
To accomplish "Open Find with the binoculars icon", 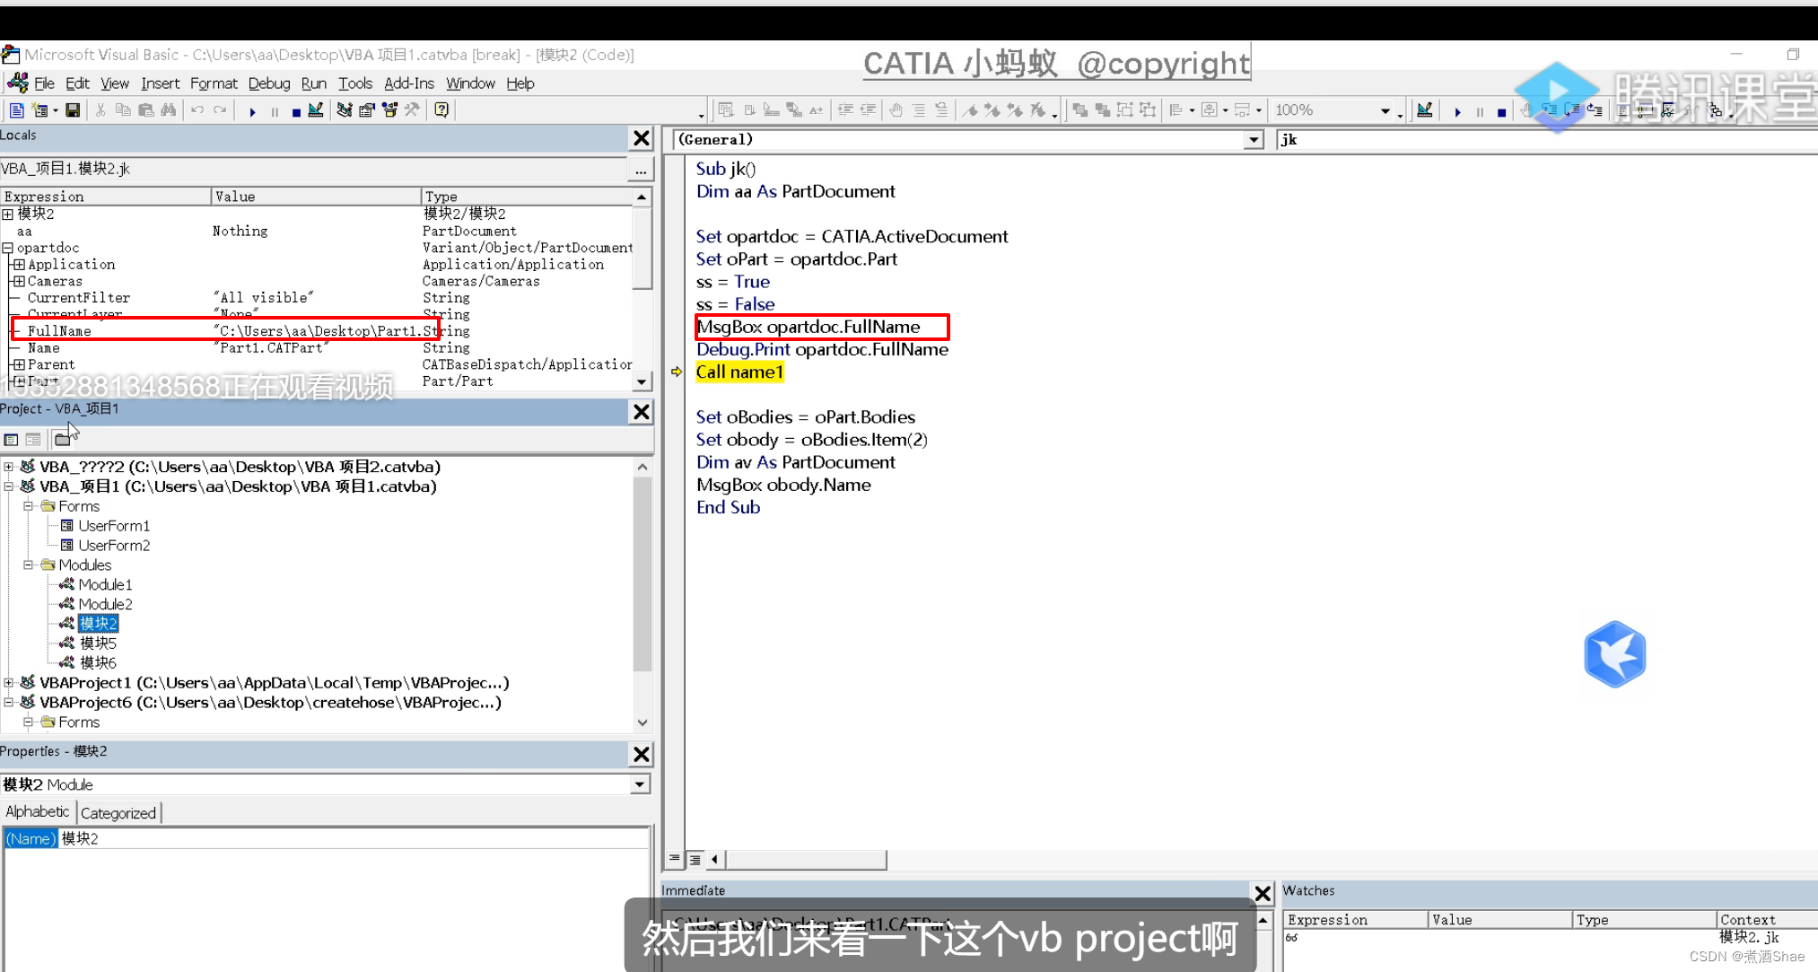I will [168, 110].
